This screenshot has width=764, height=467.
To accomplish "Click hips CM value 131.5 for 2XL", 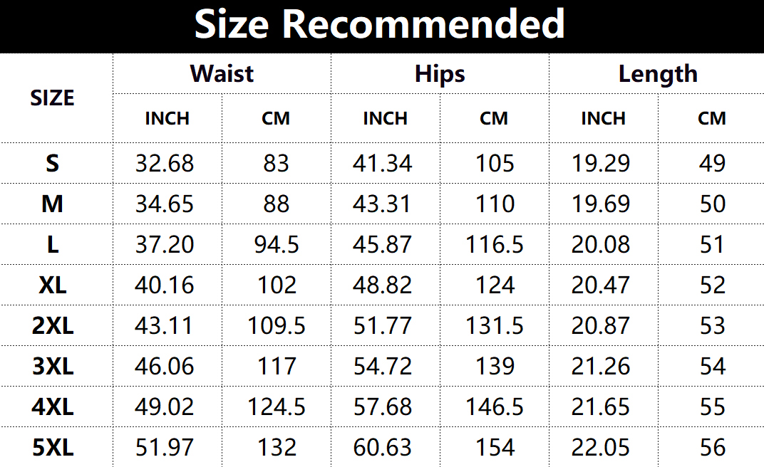I will pyautogui.click(x=495, y=326).
